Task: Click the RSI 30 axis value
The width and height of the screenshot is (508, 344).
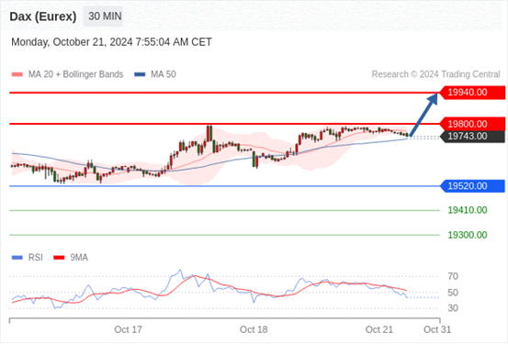Action: (x=453, y=308)
